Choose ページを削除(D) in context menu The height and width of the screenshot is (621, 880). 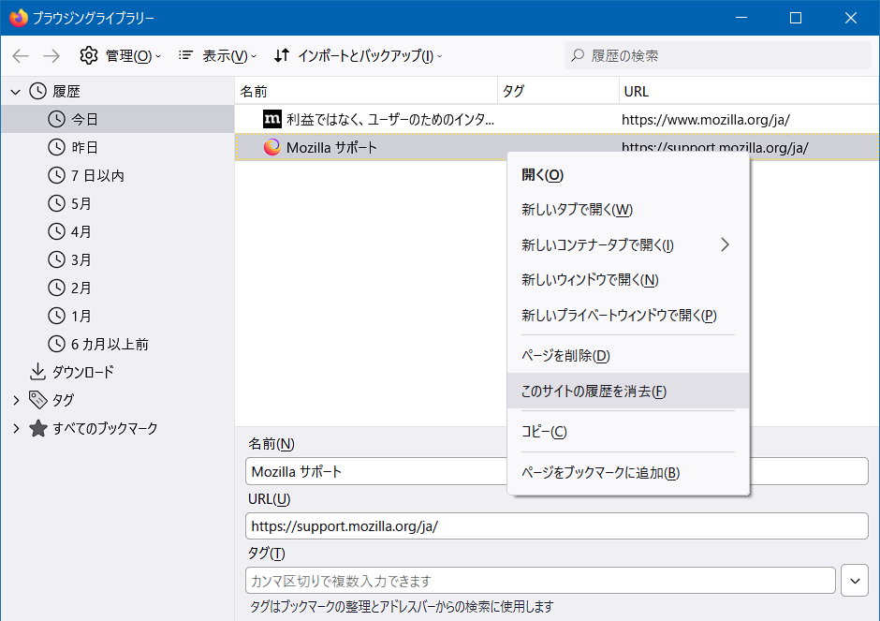click(x=628, y=355)
